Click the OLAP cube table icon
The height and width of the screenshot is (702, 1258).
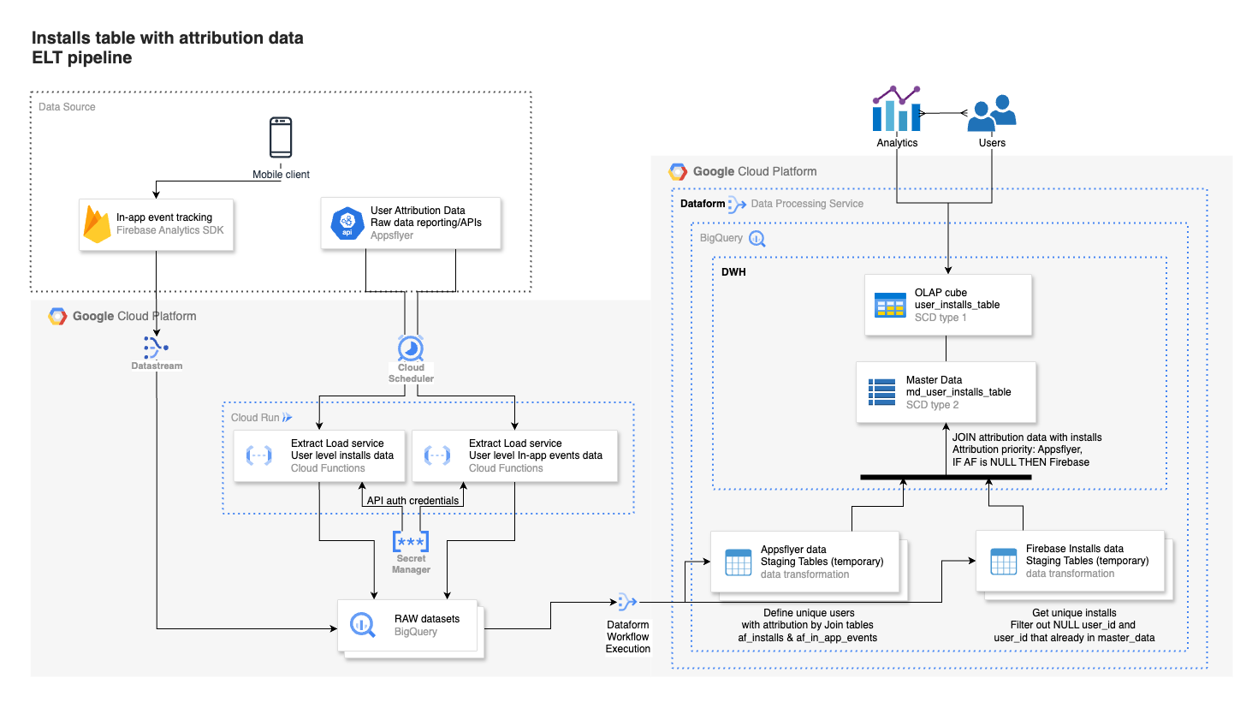pyautogui.click(x=890, y=305)
